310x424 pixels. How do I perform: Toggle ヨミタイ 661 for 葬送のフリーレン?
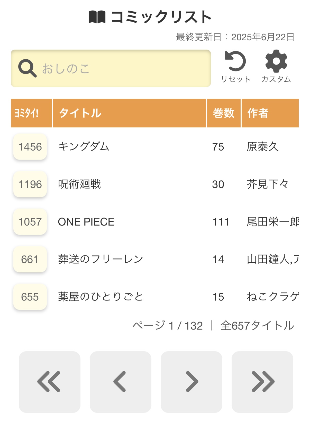tap(30, 259)
